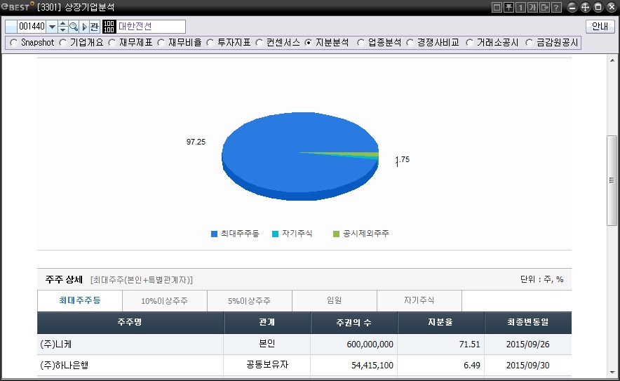The height and width of the screenshot is (381, 620).
Task: Click the (주)하나은행 shareholder cell
Action: pyautogui.click(x=130, y=365)
